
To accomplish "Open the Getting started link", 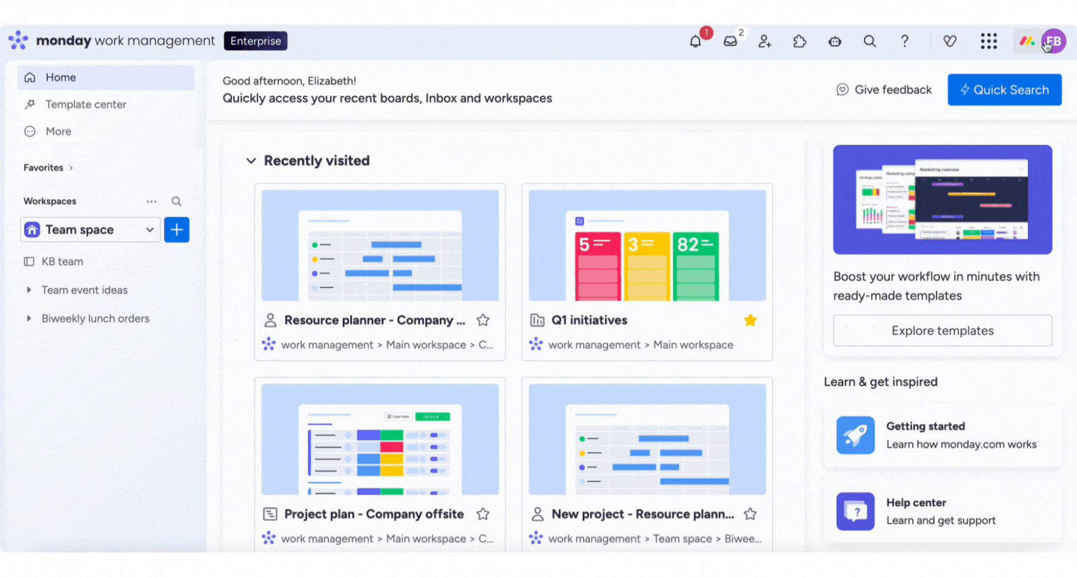I will point(942,435).
